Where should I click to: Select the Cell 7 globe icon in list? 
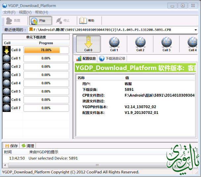pyautogui.click(x=7, y=108)
